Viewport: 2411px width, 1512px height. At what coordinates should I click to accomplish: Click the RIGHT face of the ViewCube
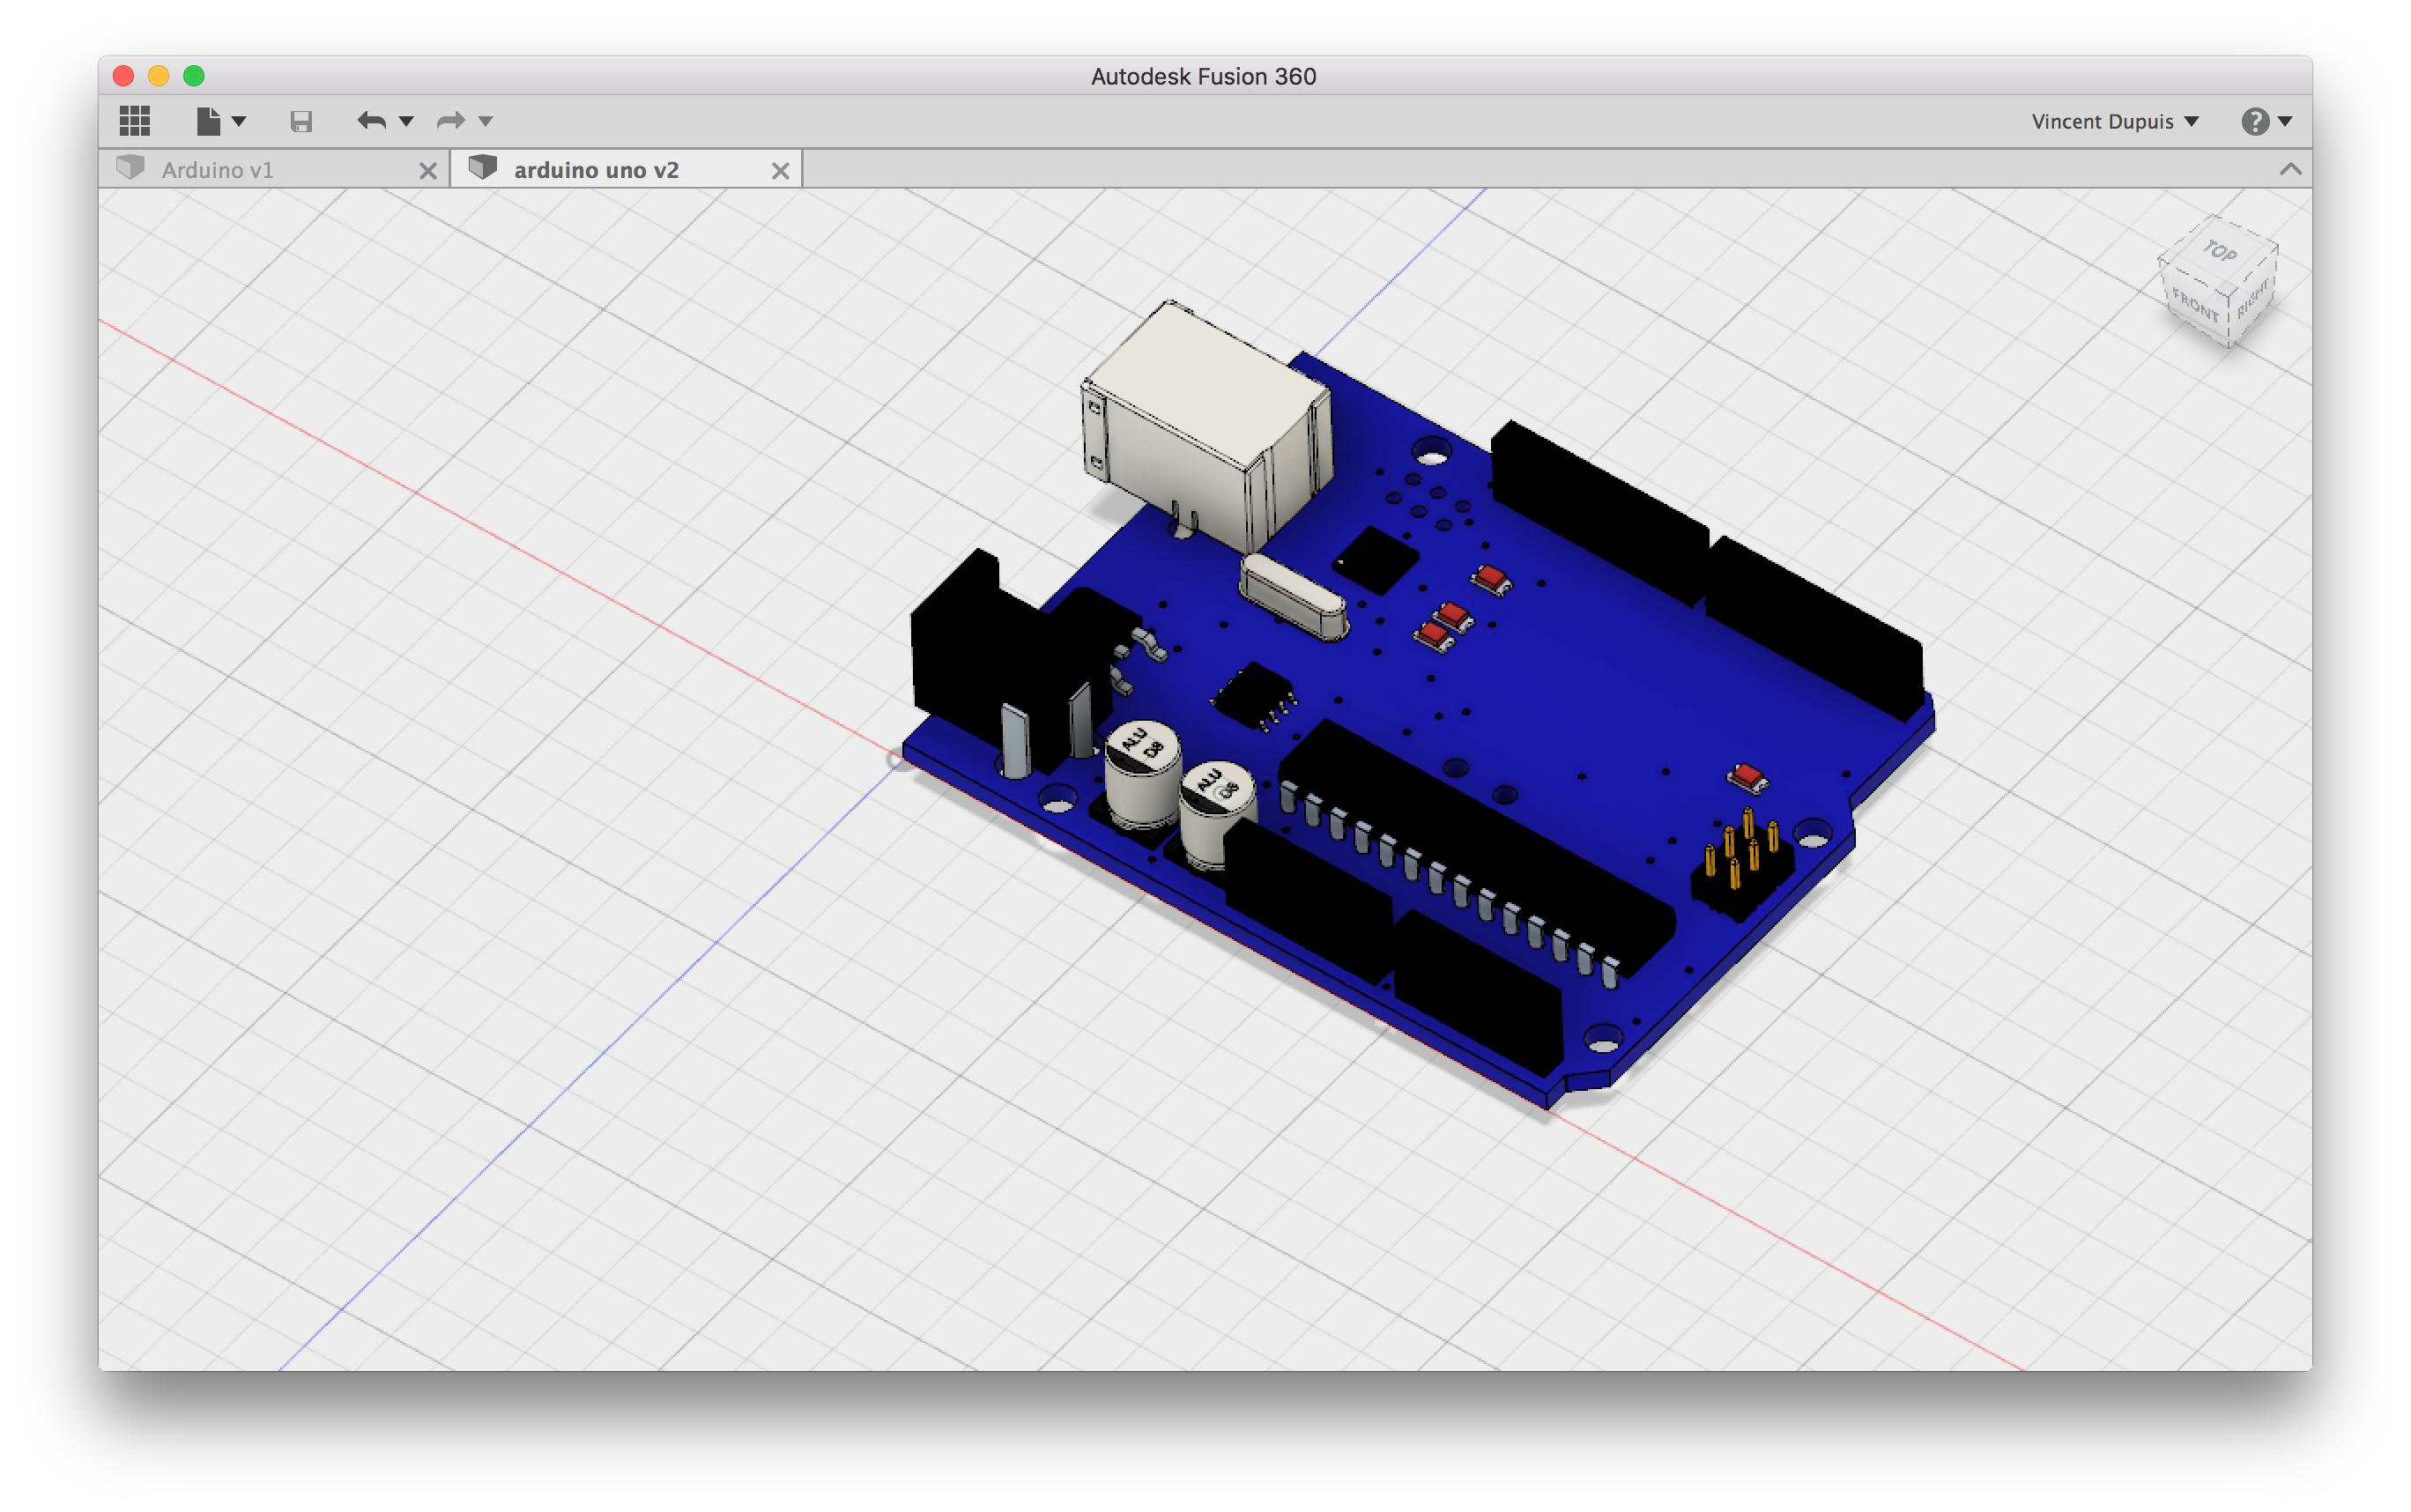[x=2254, y=297]
